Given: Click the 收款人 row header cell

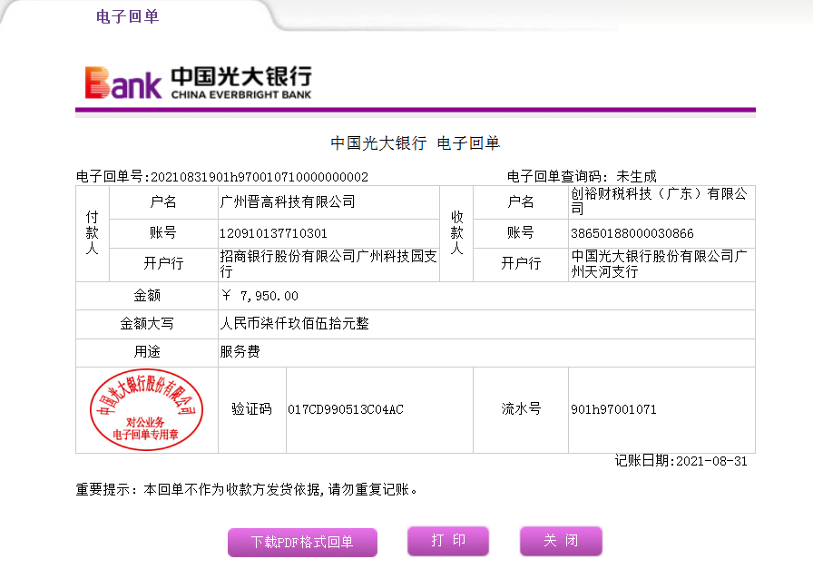Looking at the screenshot, I should 456,233.
